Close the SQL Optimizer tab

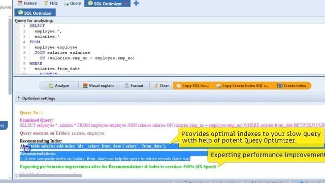125,4
